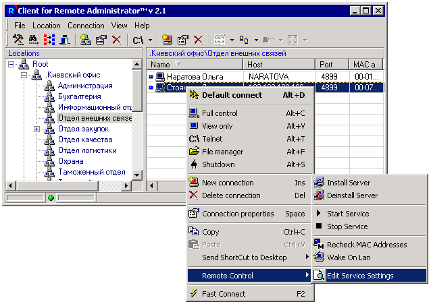Sort connections by Name column header
This screenshot has height=304, width=431.
tap(195, 65)
